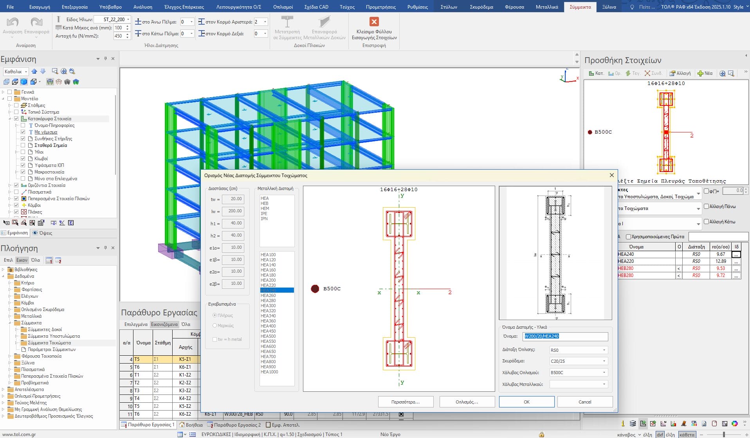Click the yellow info icon in bottom toolbar

[x=623, y=424]
